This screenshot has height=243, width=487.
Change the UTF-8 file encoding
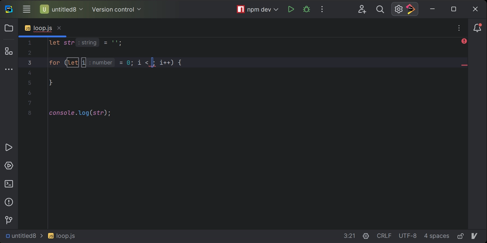click(408, 236)
